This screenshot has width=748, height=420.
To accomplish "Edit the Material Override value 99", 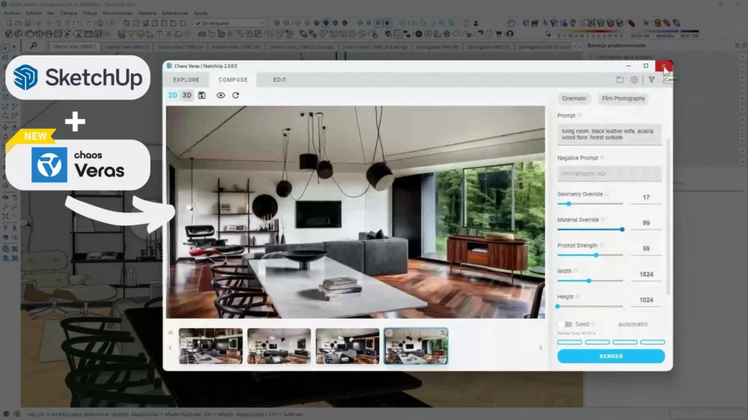I will (646, 223).
